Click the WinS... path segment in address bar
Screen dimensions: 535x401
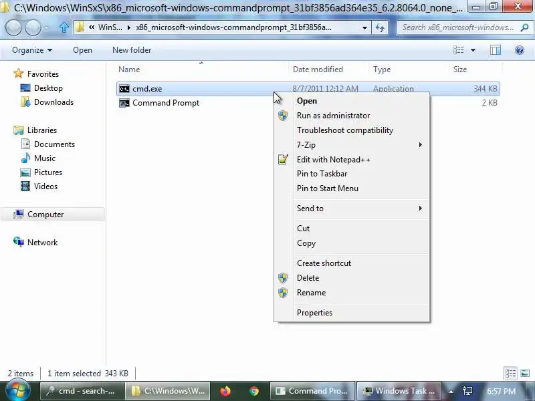(x=110, y=27)
